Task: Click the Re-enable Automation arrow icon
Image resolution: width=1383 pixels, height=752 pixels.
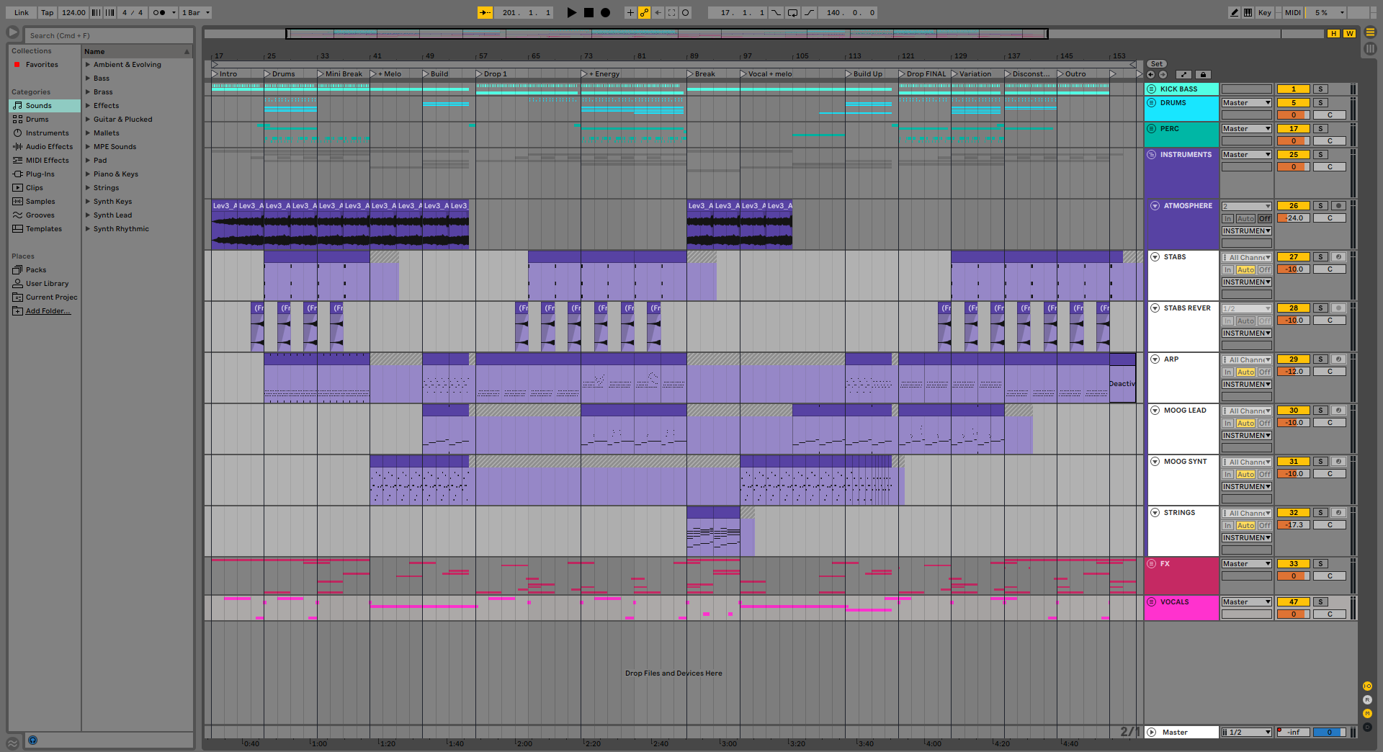Action: click(658, 12)
